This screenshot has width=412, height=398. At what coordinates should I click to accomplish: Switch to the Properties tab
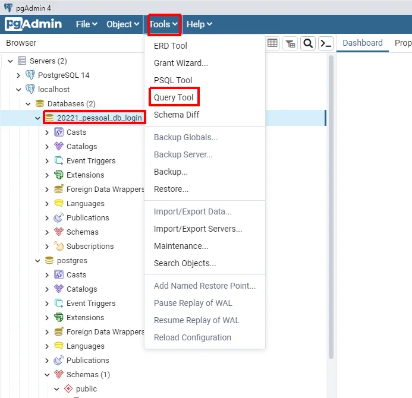click(x=403, y=43)
